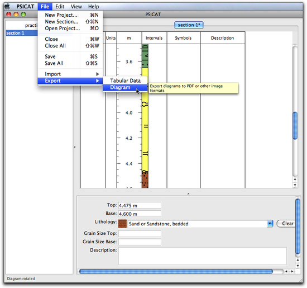Click the 4.2 depth label
The image size is (307, 288).
click(129, 138)
